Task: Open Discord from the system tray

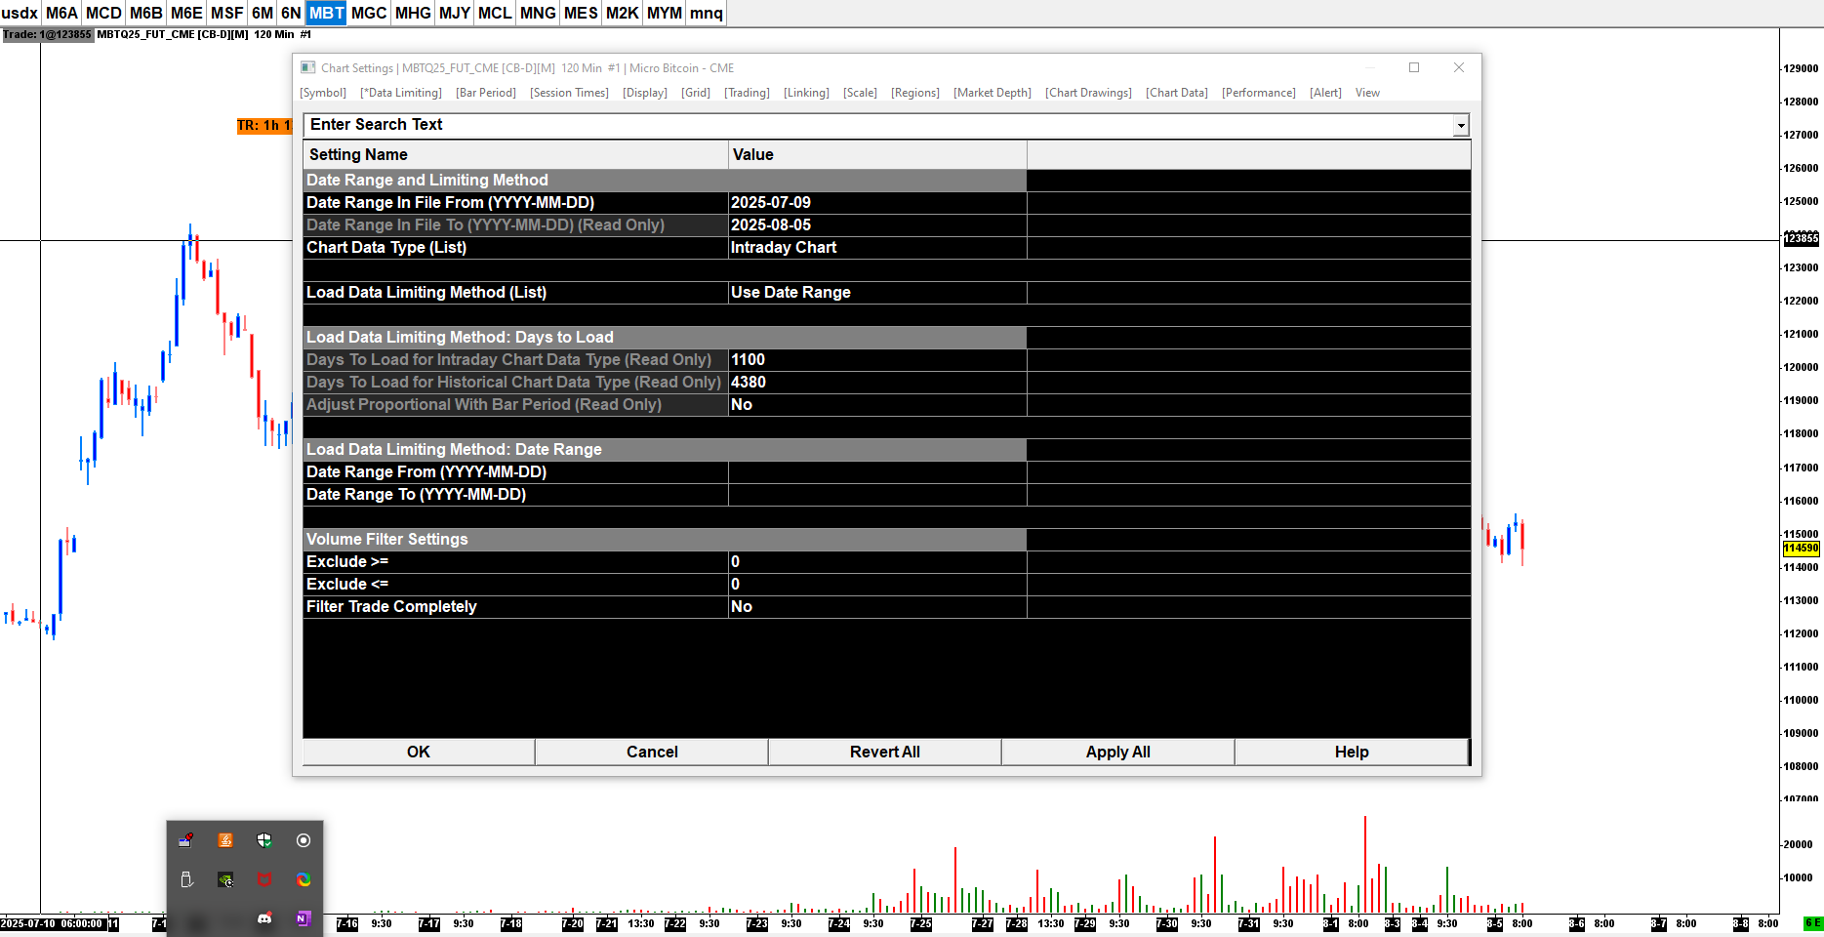Action: tap(264, 918)
